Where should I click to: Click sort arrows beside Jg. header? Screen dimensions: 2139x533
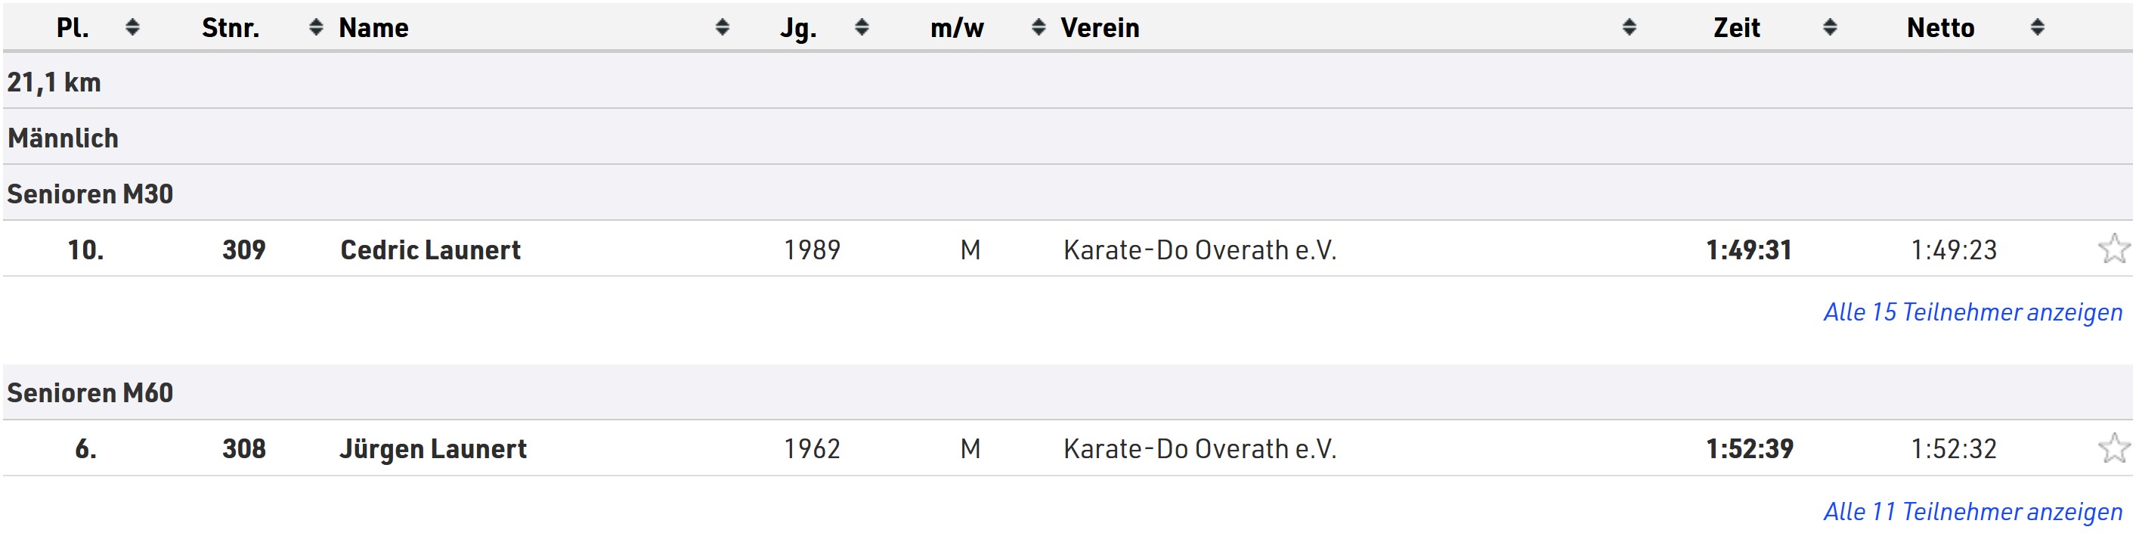pos(861,27)
